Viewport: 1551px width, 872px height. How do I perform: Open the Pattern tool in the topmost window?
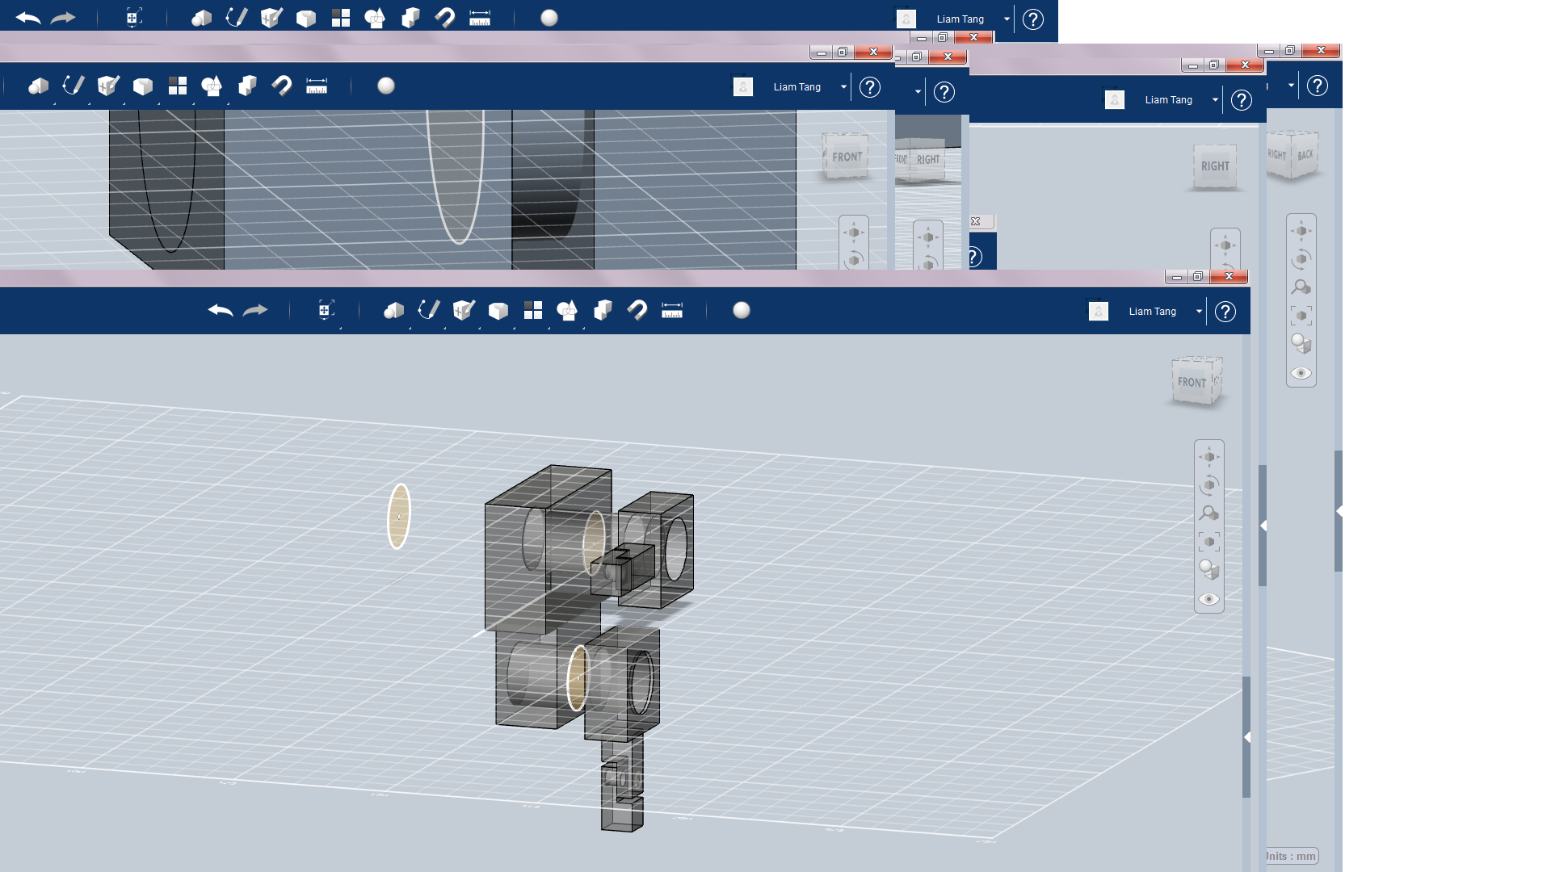click(x=341, y=18)
